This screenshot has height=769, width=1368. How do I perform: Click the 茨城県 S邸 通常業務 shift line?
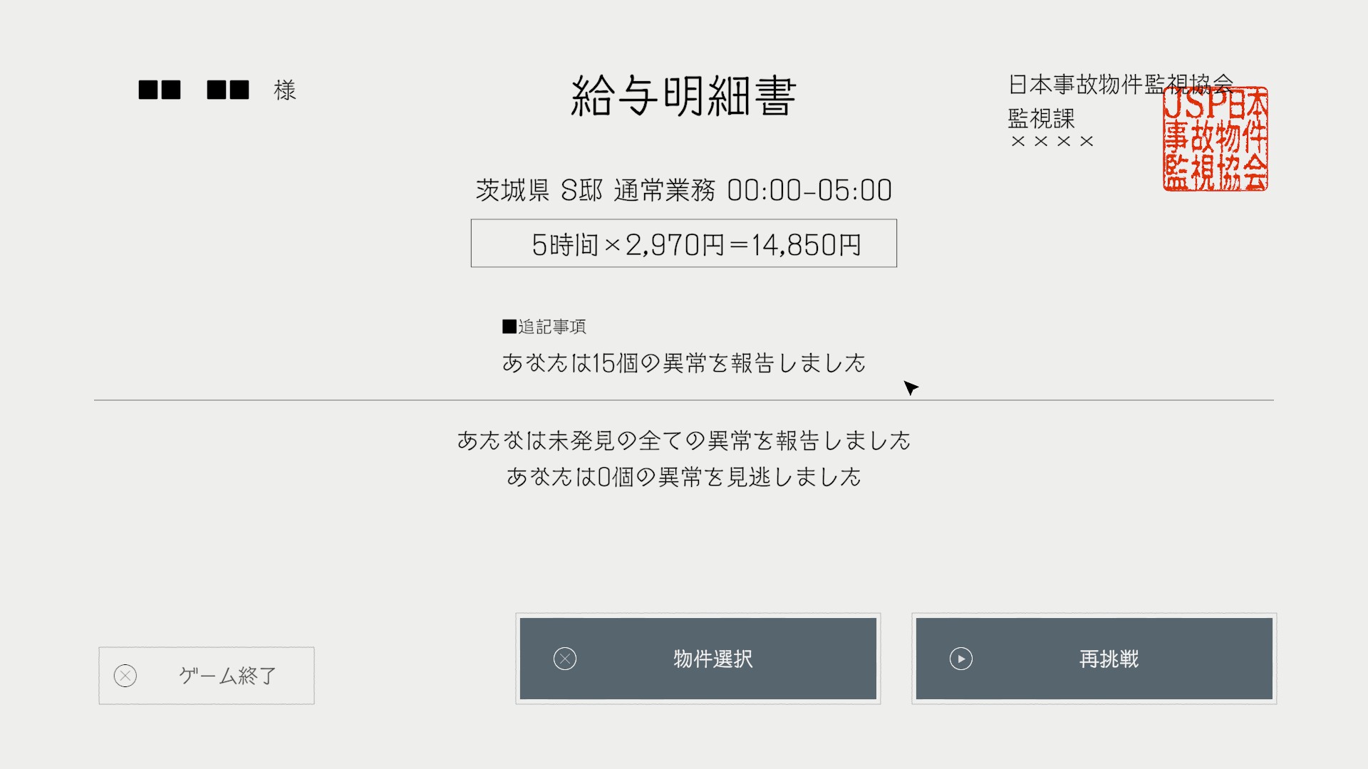[684, 190]
